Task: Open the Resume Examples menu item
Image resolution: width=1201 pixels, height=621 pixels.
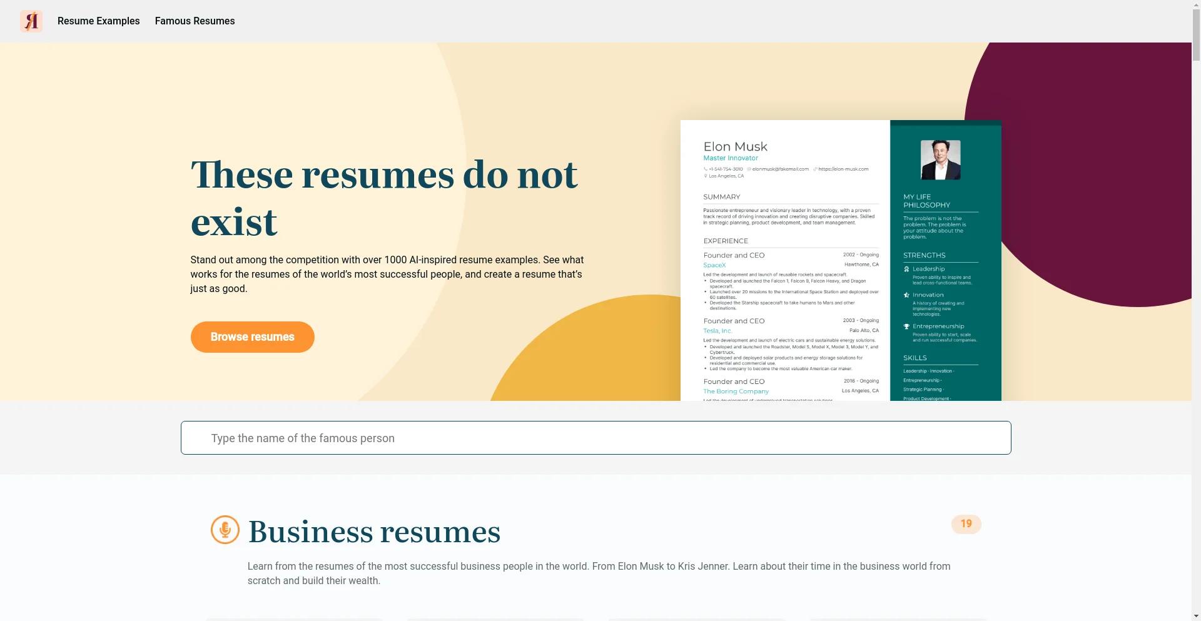Action: [x=99, y=21]
